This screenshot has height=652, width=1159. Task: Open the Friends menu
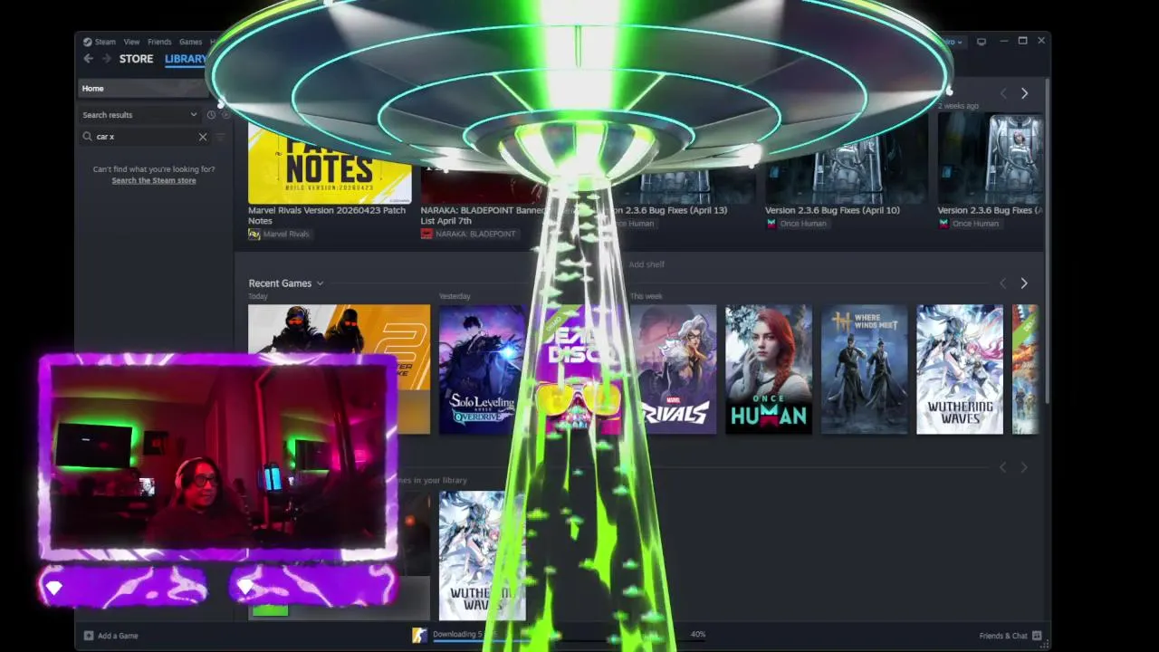click(x=159, y=42)
